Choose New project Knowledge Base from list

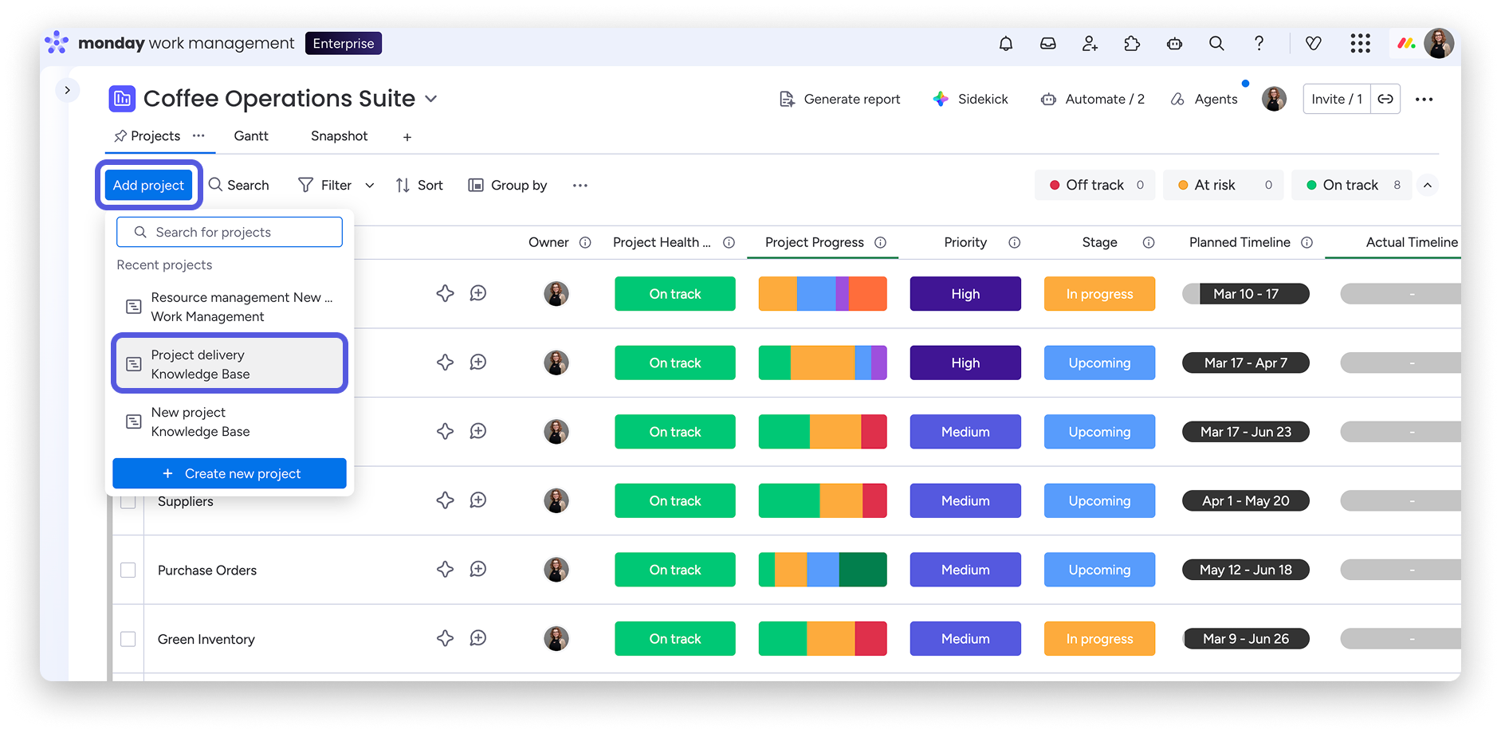230,421
